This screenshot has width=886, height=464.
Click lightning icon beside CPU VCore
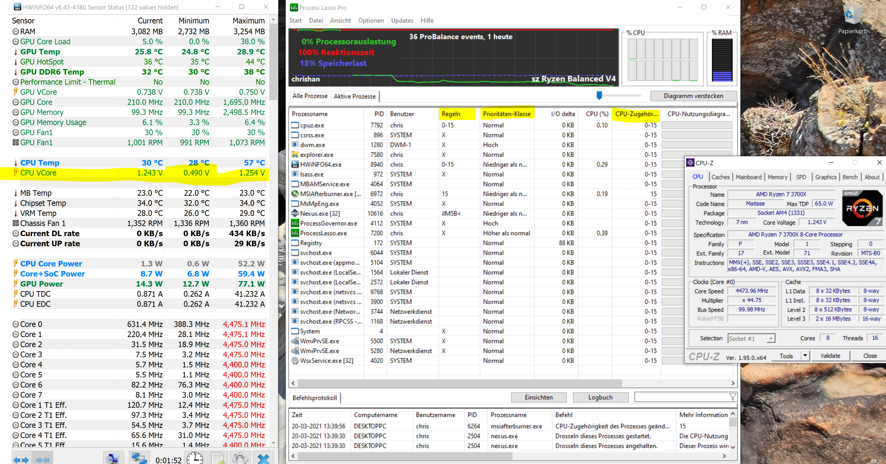click(15, 172)
